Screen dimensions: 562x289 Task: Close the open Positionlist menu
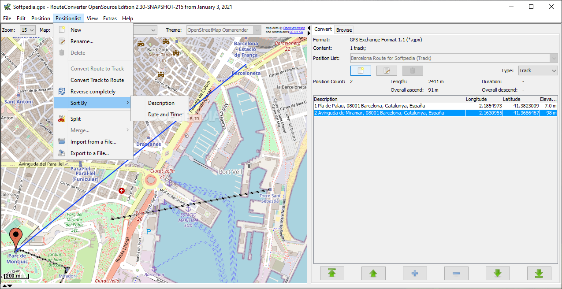click(68, 19)
